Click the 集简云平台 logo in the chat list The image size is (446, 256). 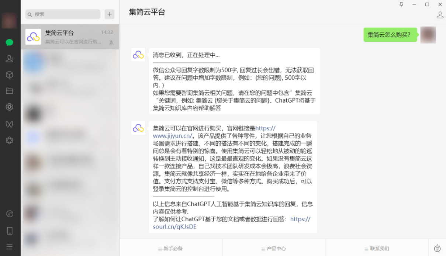click(x=33, y=37)
